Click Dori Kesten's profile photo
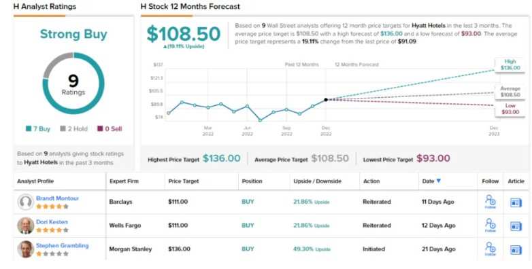Screen dimensions: 532x269 25,226
